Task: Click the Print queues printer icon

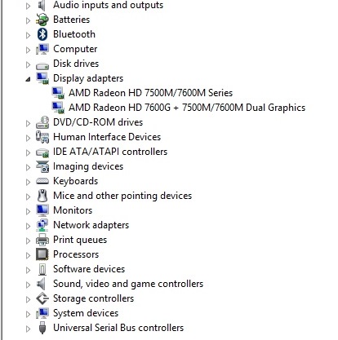Action: (x=42, y=240)
